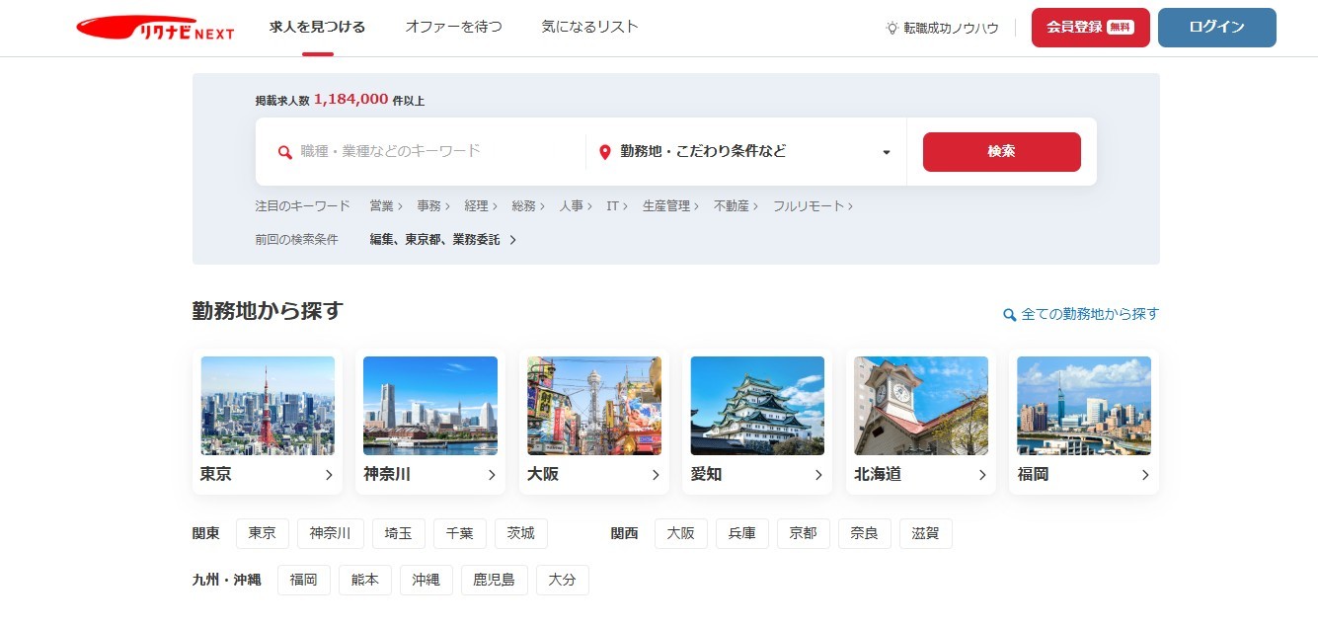This screenshot has height=628, width=1318.
Task: Click the magnifying glass icon in the keyword field
Action: coord(284,151)
